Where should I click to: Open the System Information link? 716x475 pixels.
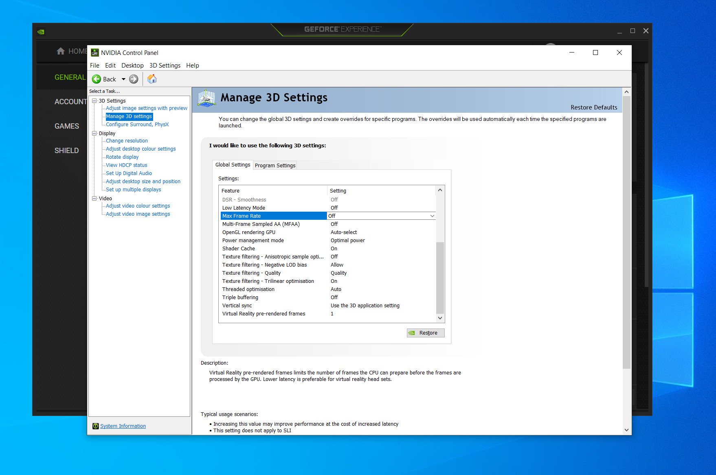point(123,426)
